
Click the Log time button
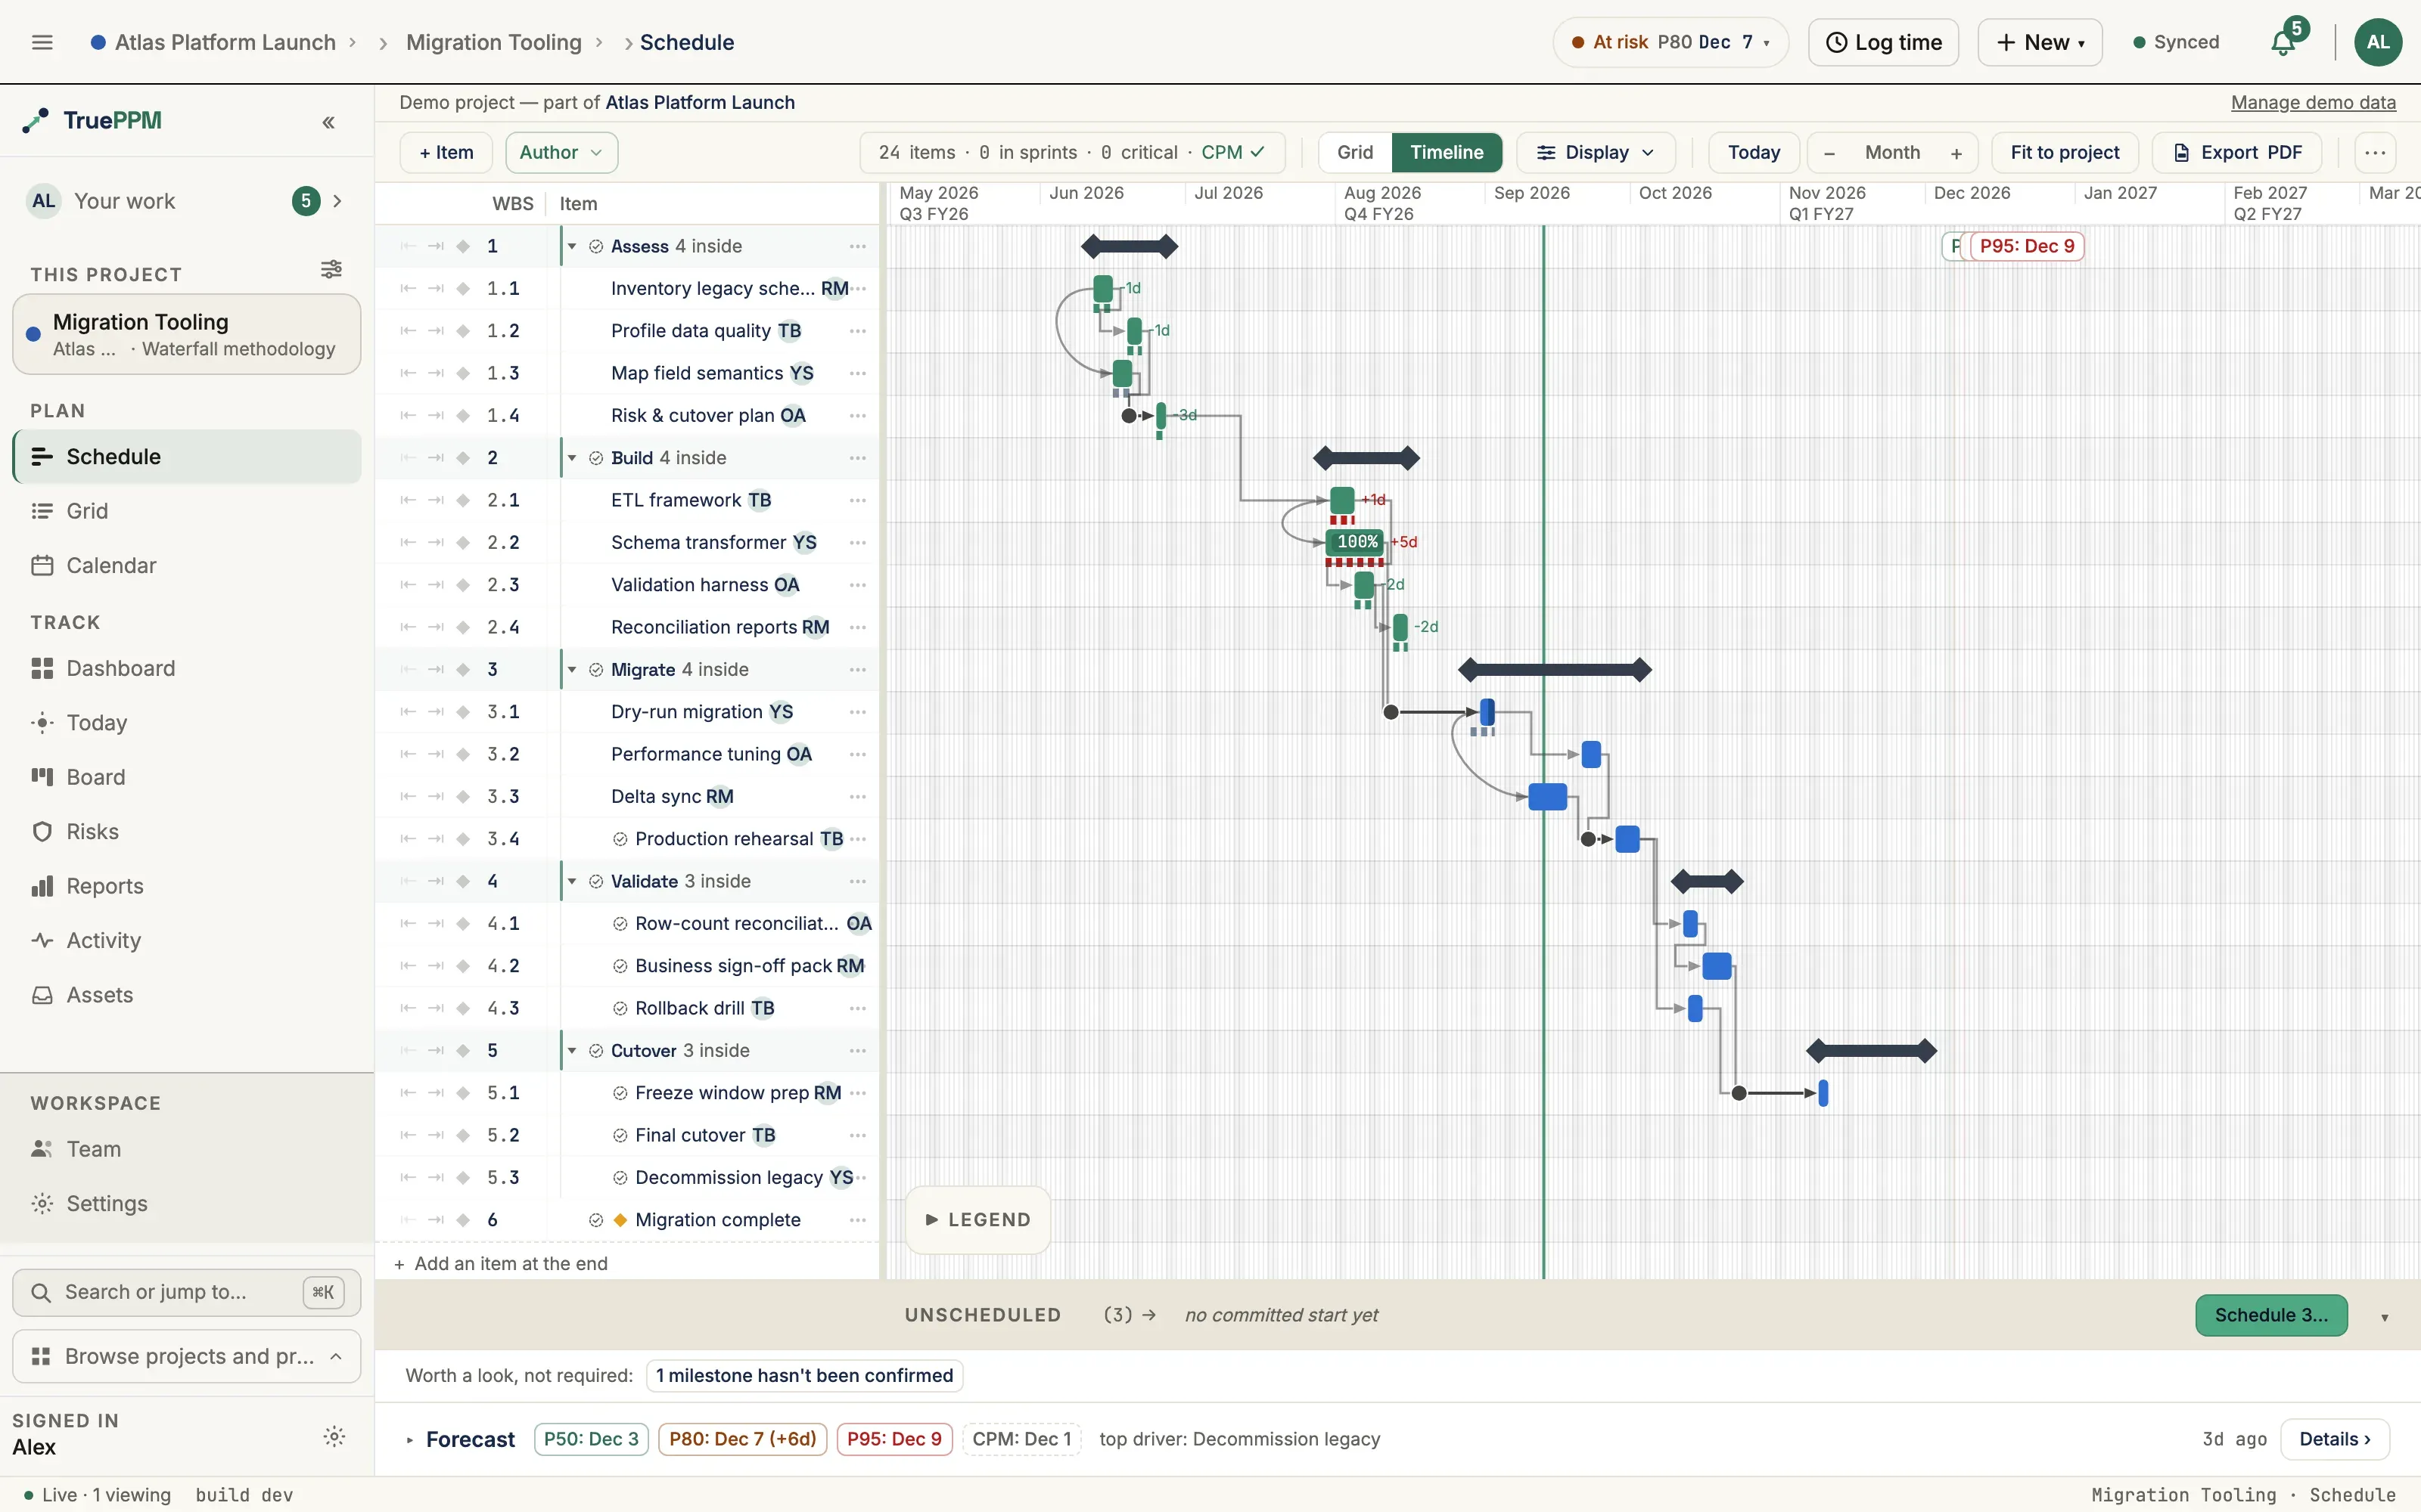1883,42
